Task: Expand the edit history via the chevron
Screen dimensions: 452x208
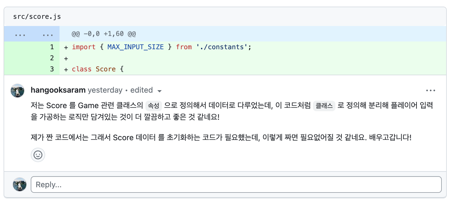Action: 160,91
